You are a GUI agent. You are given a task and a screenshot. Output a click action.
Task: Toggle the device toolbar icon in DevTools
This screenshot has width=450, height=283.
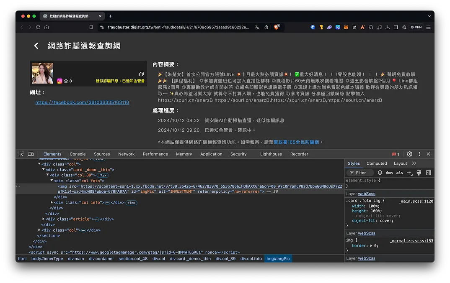[x=31, y=154]
